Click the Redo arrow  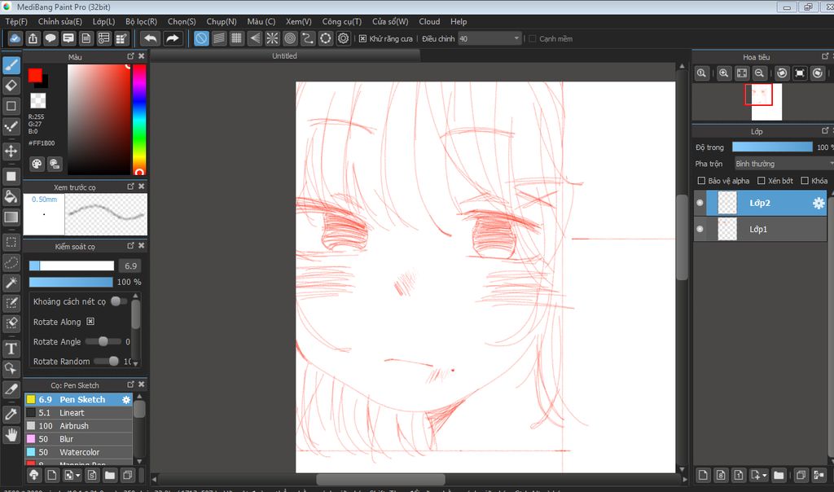(x=173, y=38)
